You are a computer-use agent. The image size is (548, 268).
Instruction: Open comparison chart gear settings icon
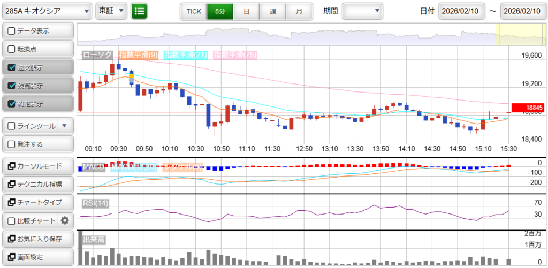(65, 220)
